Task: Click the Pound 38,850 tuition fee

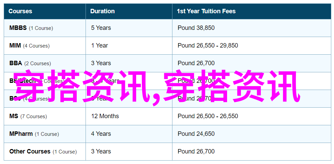Action: [x=196, y=28]
